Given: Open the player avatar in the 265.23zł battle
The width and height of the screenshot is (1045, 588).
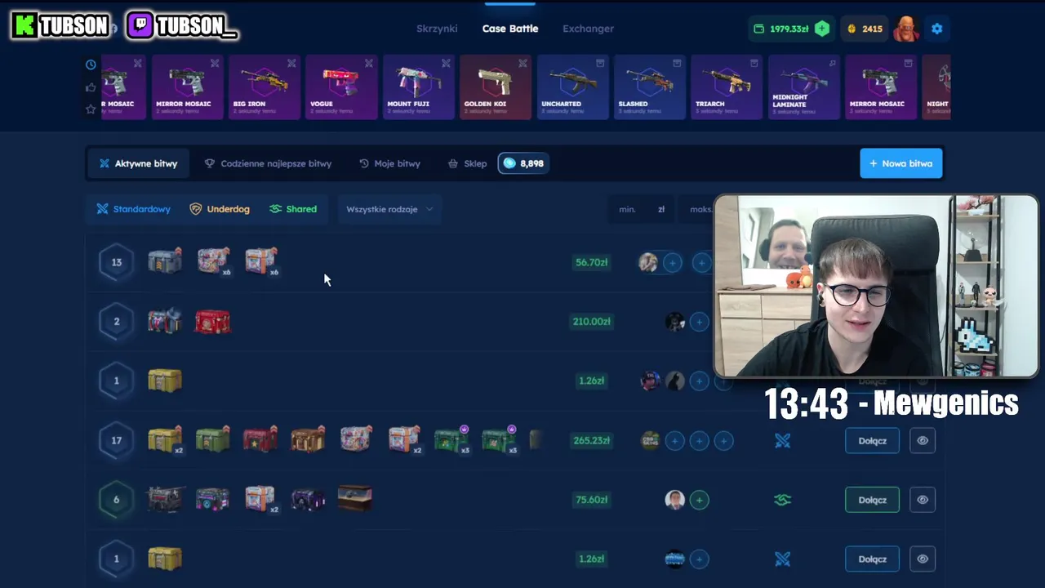Looking at the screenshot, I should (x=650, y=441).
